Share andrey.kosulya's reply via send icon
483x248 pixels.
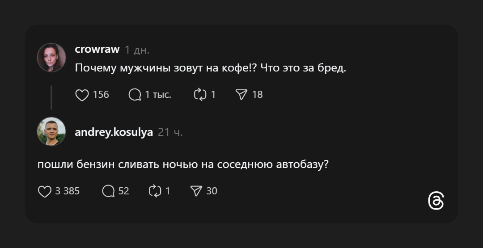(196, 191)
